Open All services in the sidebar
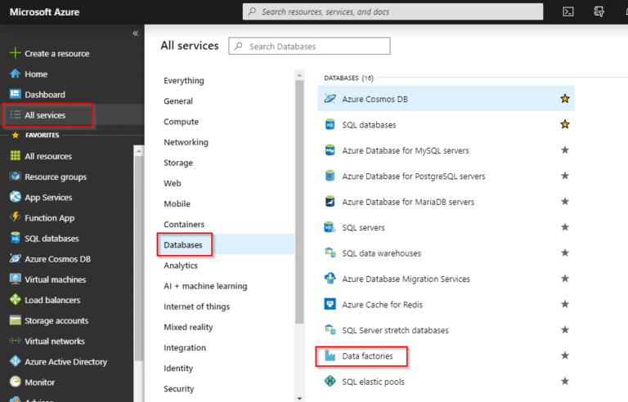628x402 pixels. pos(45,115)
